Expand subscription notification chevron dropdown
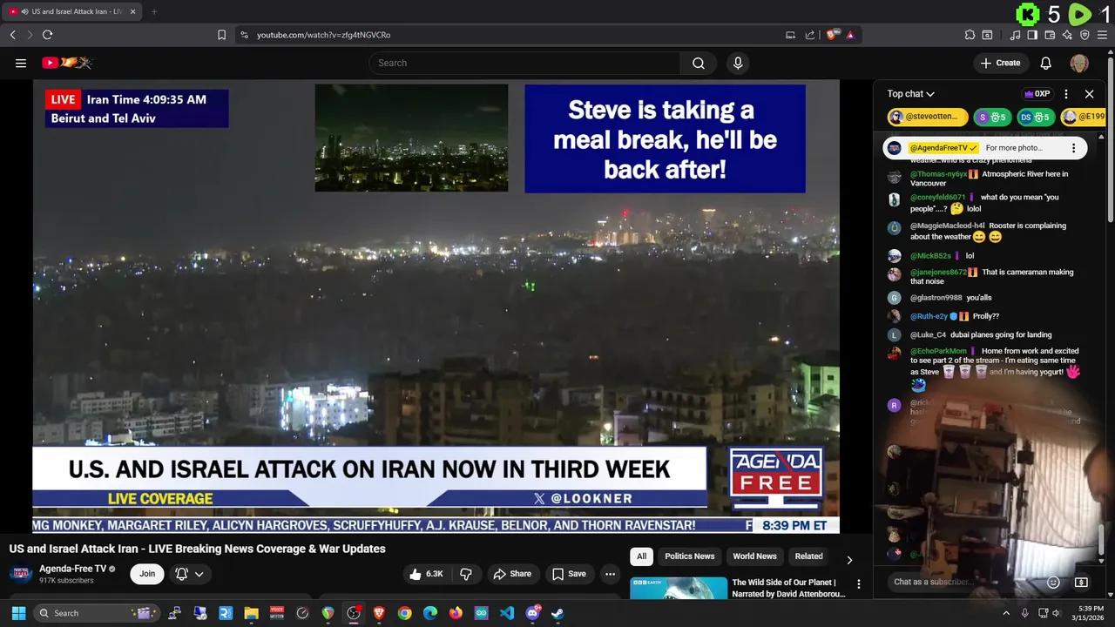1115x627 pixels. pos(199,574)
